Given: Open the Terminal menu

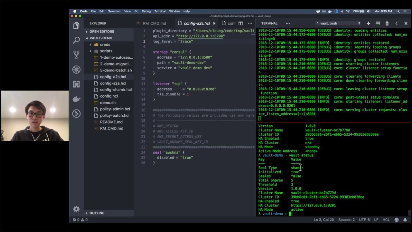Looking at the screenshot, I should [x=160, y=11].
